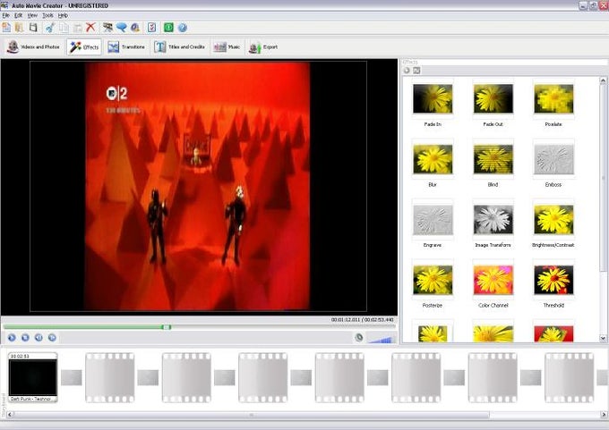Select the Image Transform effect thumbnail
Viewport: 609px width, 430px height.
pyautogui.click(x=493, y=219)
